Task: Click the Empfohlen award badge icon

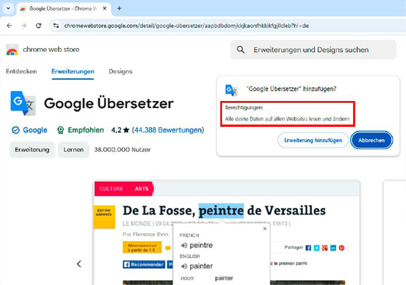Action: click(60, 130)
